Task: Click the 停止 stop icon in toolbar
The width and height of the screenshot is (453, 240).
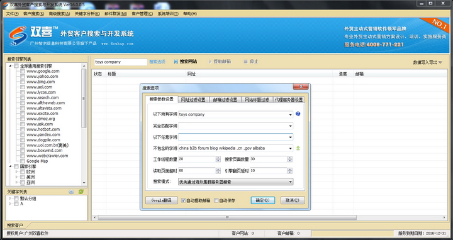Action: [245, 62]
